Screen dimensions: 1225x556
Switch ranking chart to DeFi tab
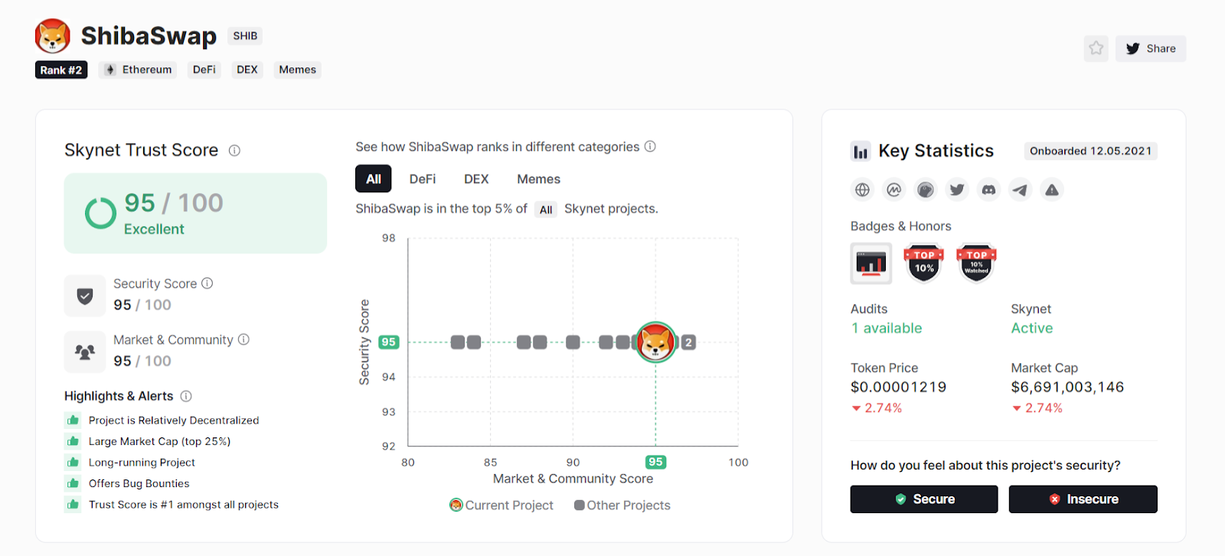coord(422,179)
